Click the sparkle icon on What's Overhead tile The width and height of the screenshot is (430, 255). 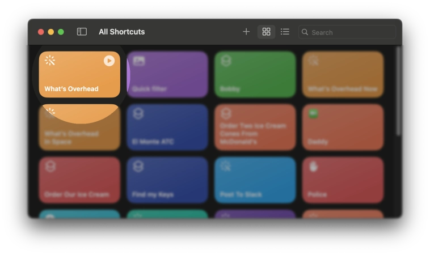tap(50, 61)
